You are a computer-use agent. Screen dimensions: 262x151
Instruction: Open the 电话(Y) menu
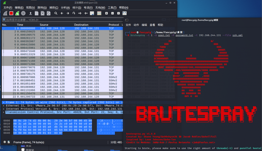coord(88,8)
